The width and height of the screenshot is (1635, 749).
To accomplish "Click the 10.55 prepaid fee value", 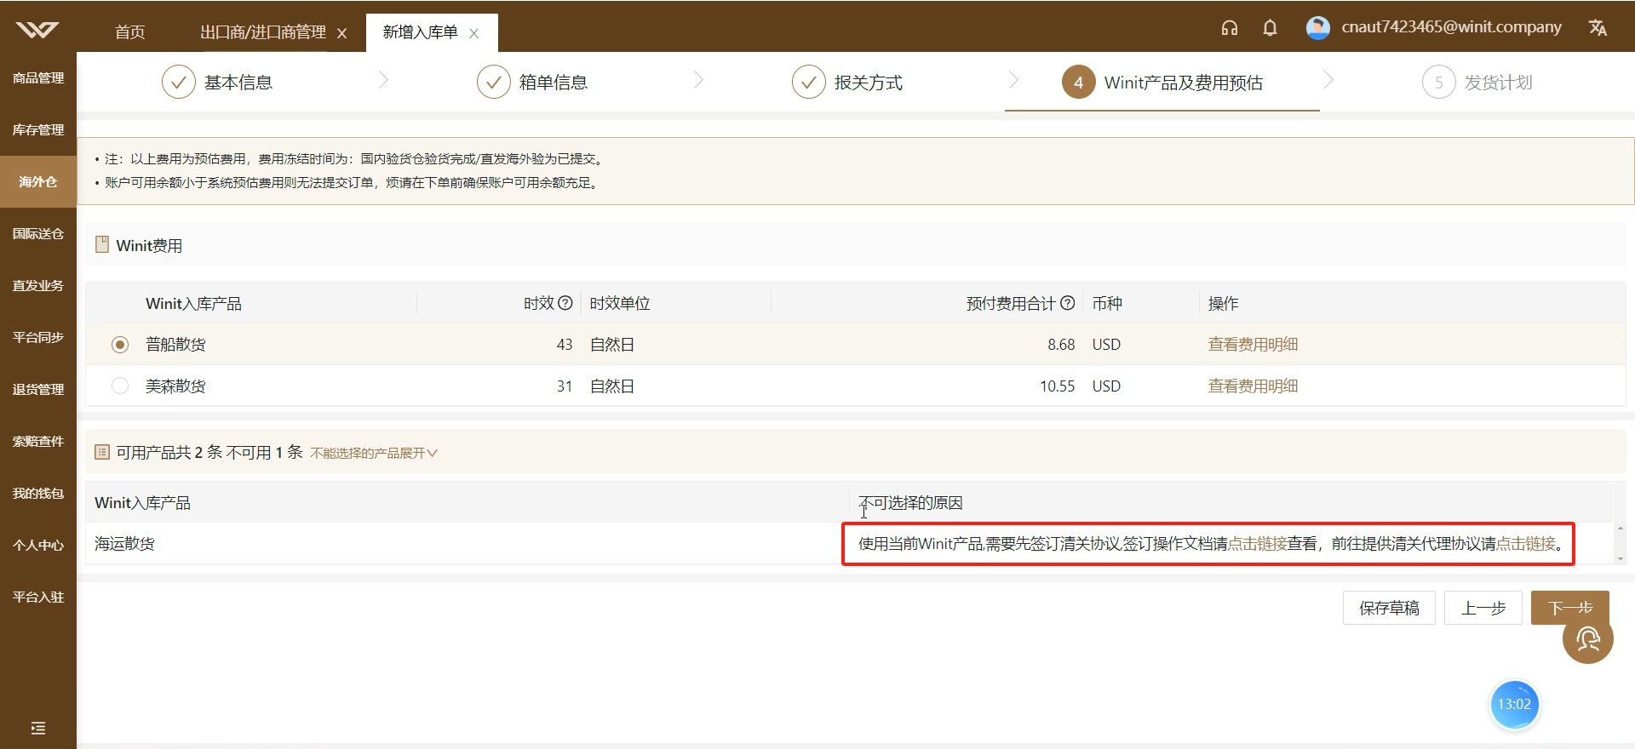I will pyautogui.click(x=1057, y=386).
